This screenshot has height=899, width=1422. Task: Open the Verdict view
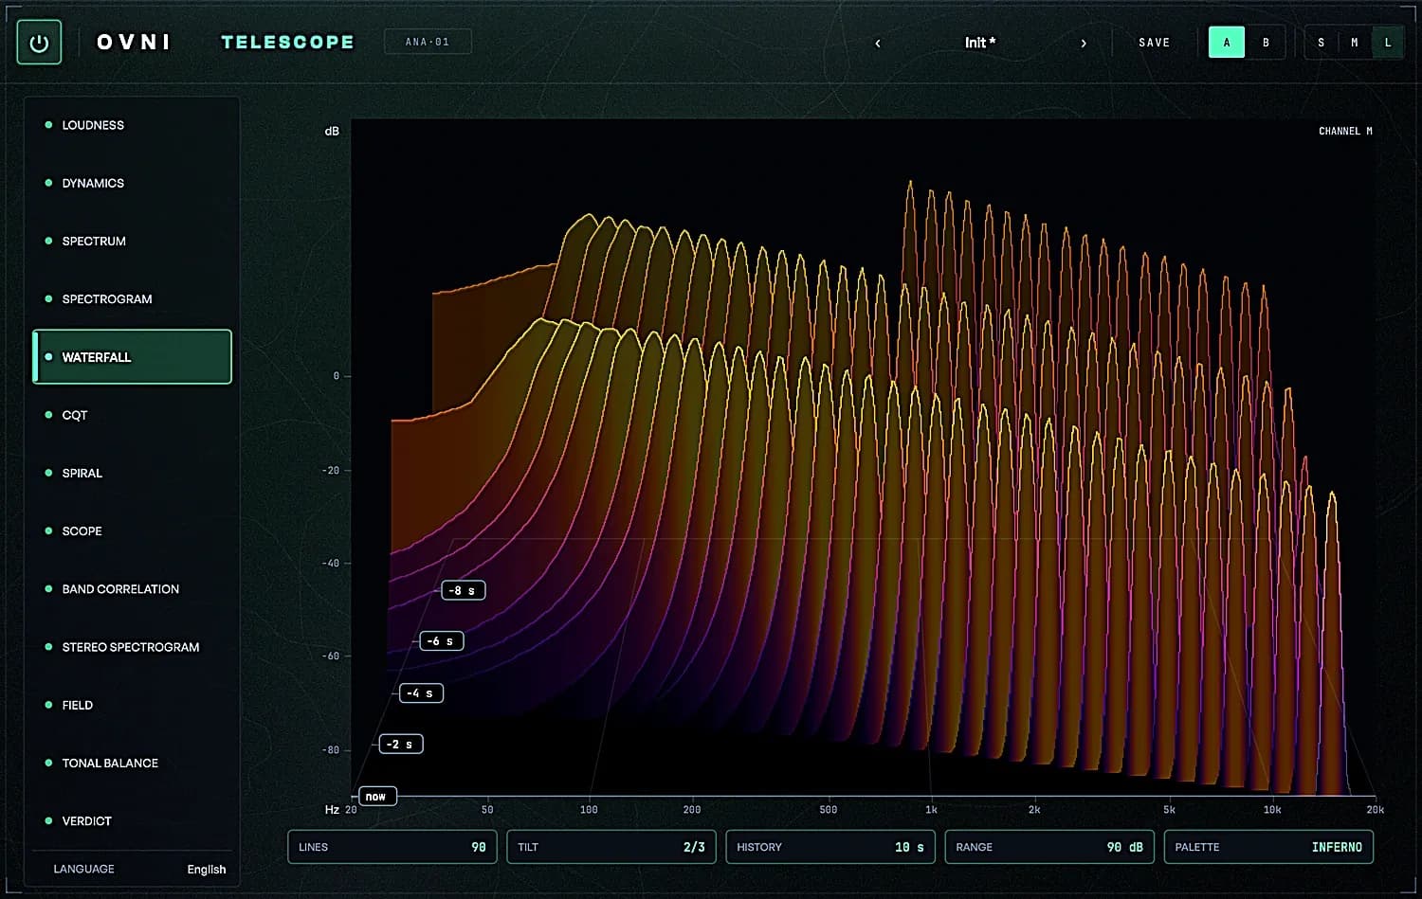tap(132, 820)
